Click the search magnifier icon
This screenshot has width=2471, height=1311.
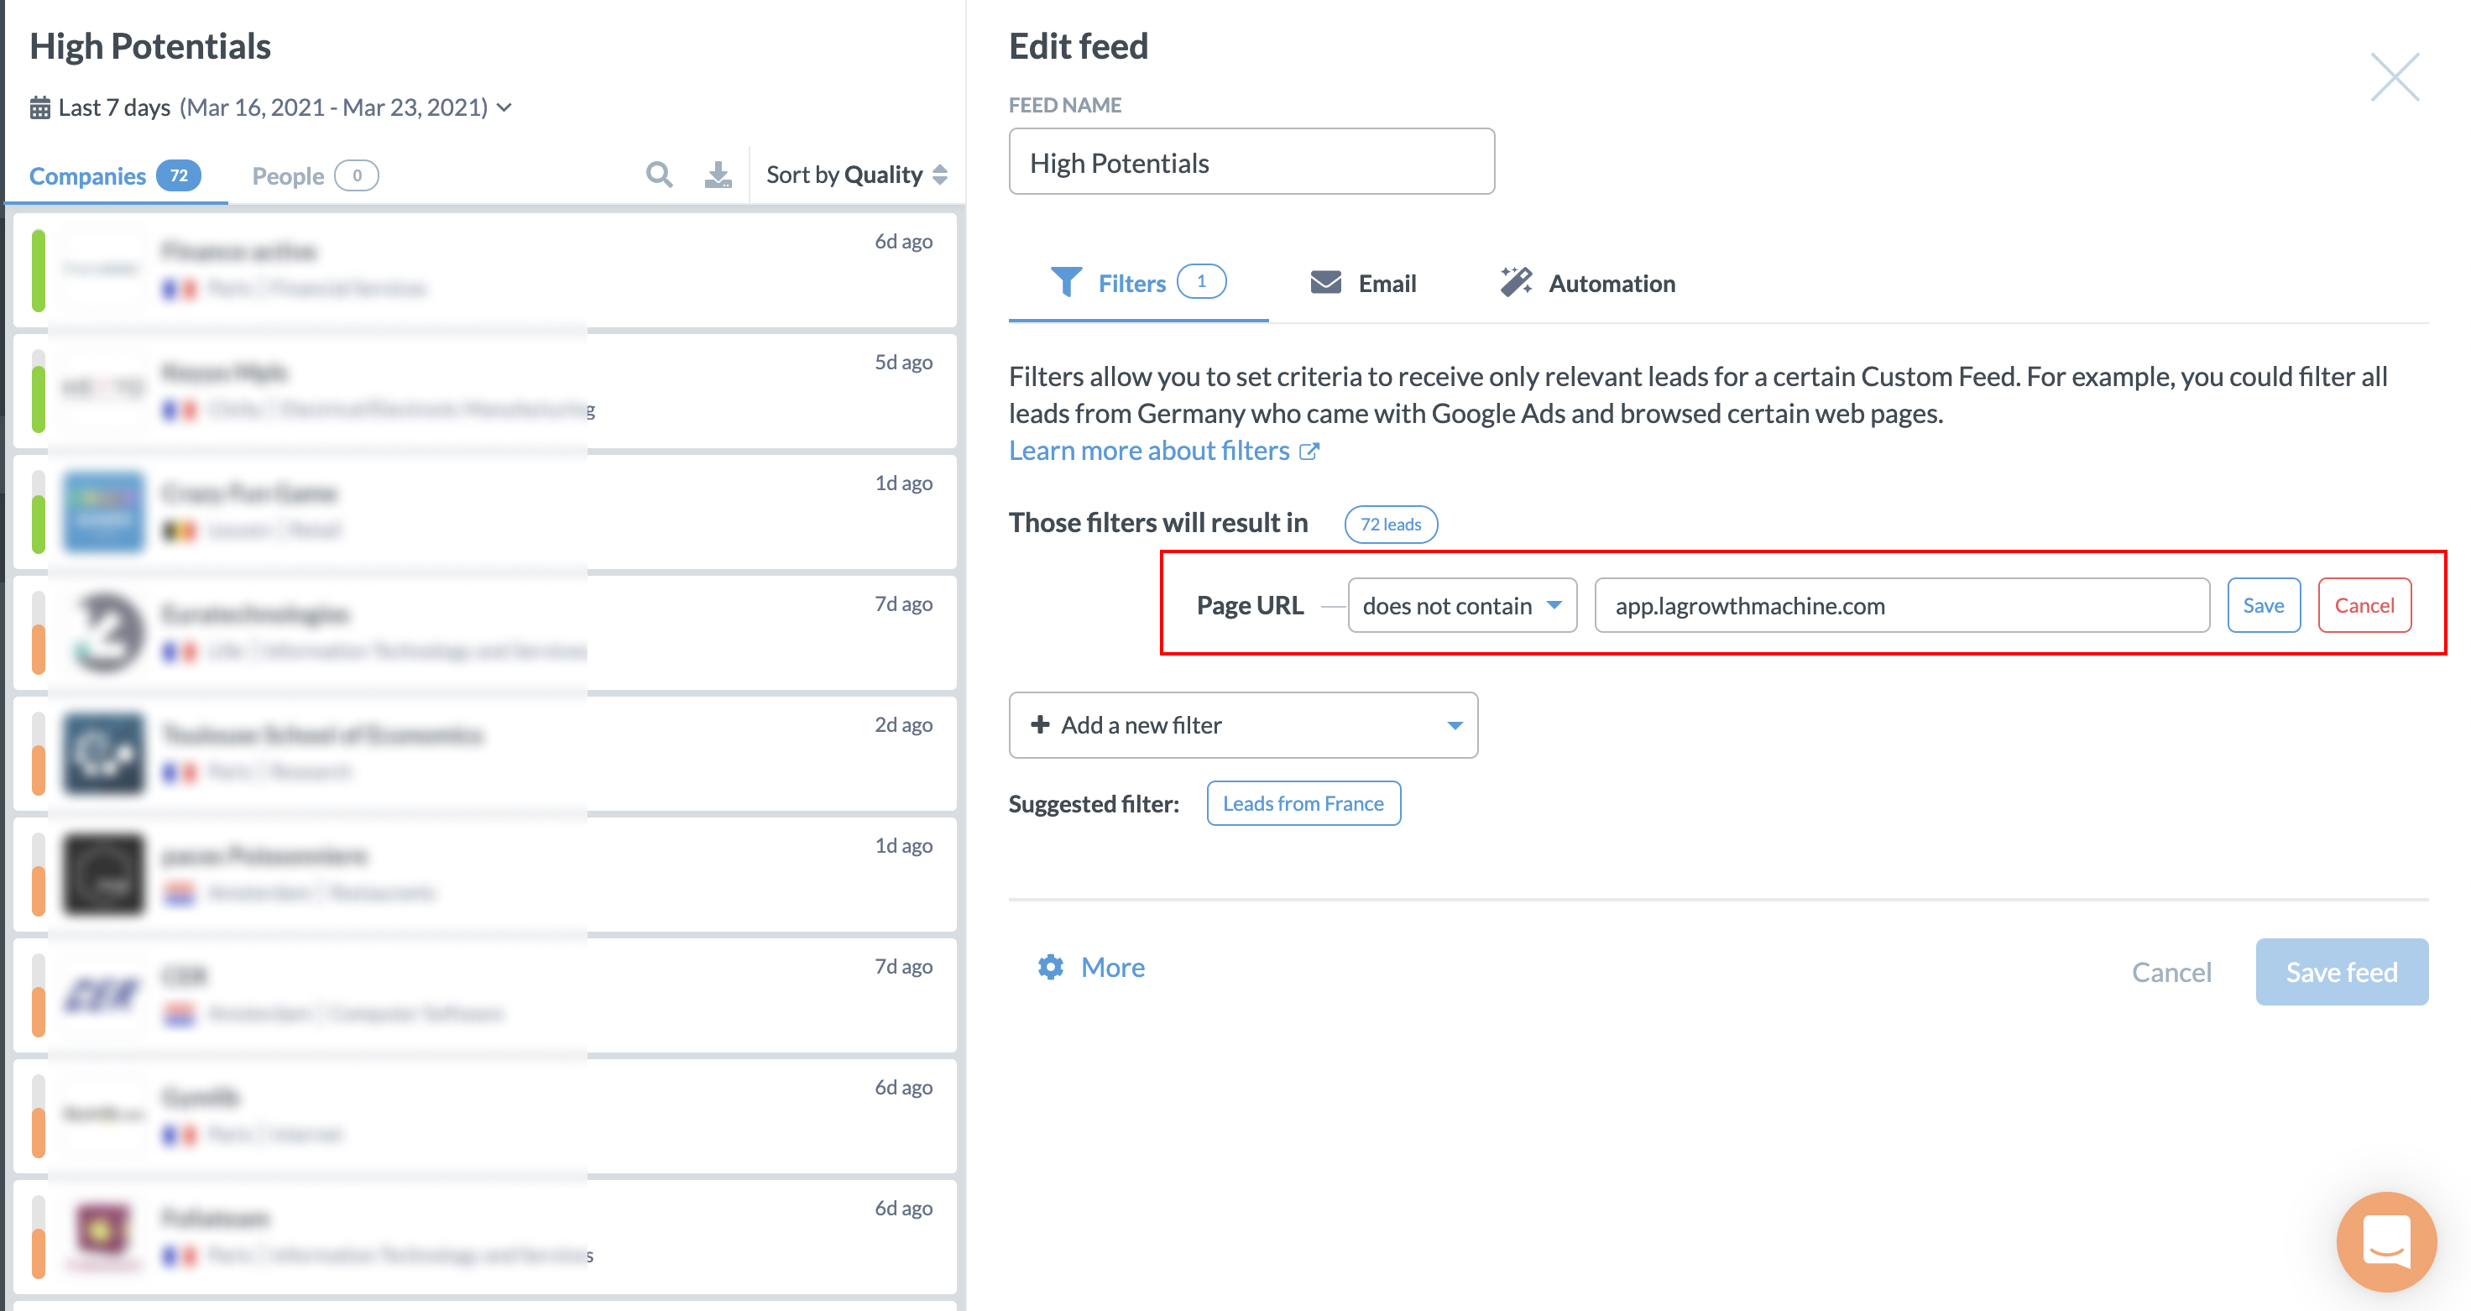(659, 175)
